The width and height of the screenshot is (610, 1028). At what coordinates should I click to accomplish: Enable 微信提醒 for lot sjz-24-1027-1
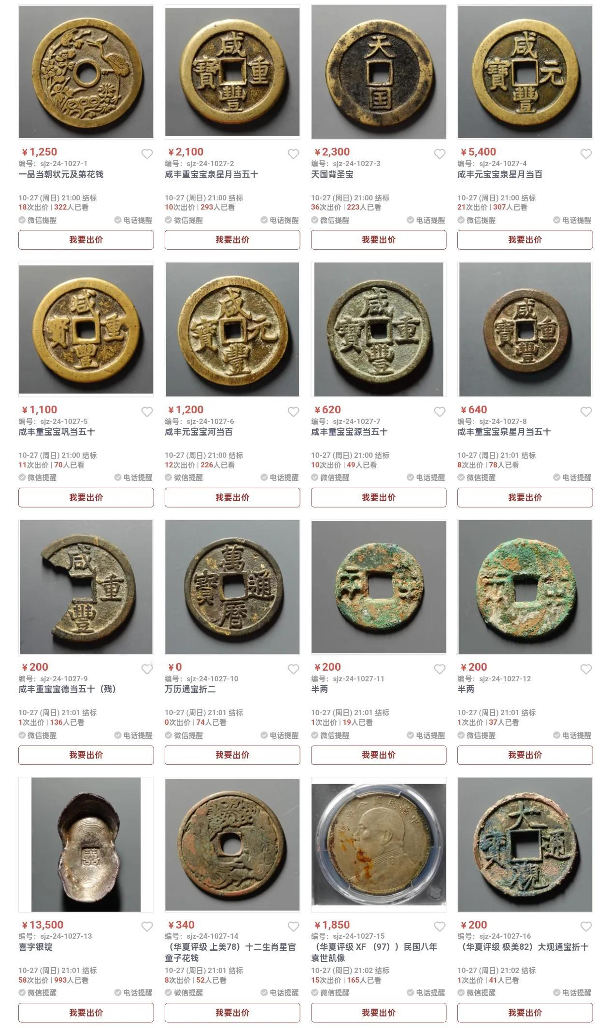pos(38,220)
